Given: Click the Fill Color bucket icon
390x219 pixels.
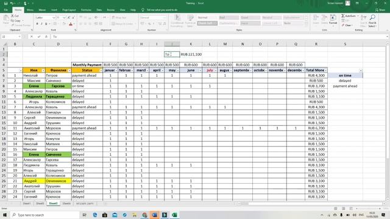Looking at the screenshot, I should click(x=64, y=24).
